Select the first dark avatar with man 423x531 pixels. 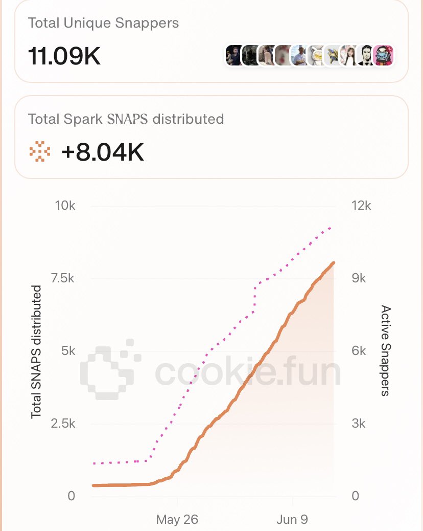(x=233, y=55)
